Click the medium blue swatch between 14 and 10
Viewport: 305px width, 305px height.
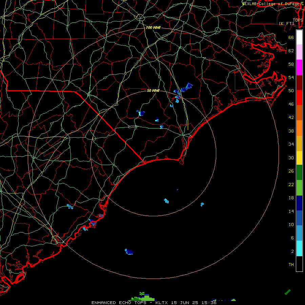coord(299,218)
